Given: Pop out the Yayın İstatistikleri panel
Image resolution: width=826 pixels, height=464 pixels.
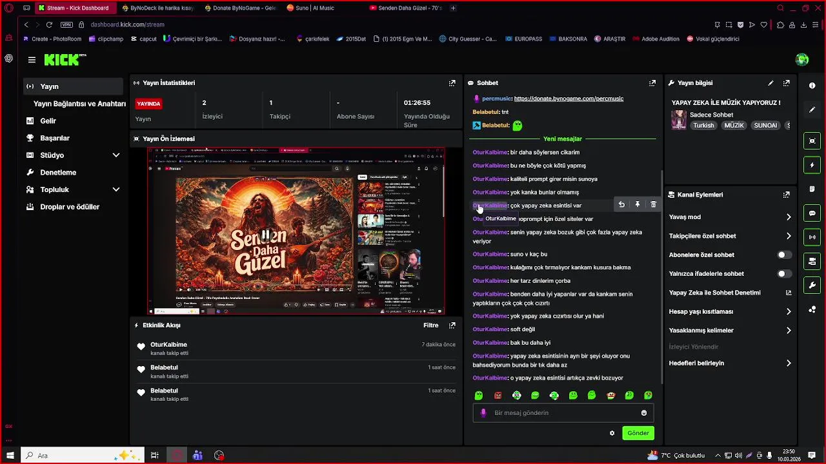Looking at the screenshot, I should [x=452, y=83].
